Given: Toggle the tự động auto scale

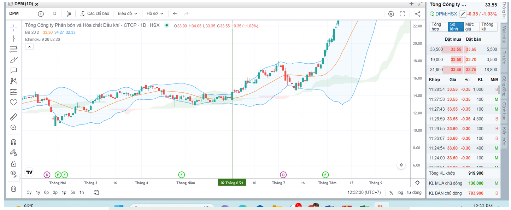Looking at the screenshot, I should click(x=414, y=193).
